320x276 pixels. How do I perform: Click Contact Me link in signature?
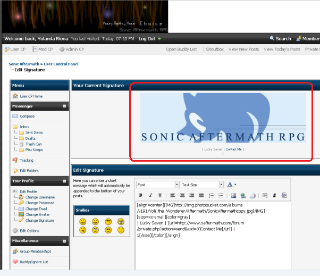coord(233,149)
